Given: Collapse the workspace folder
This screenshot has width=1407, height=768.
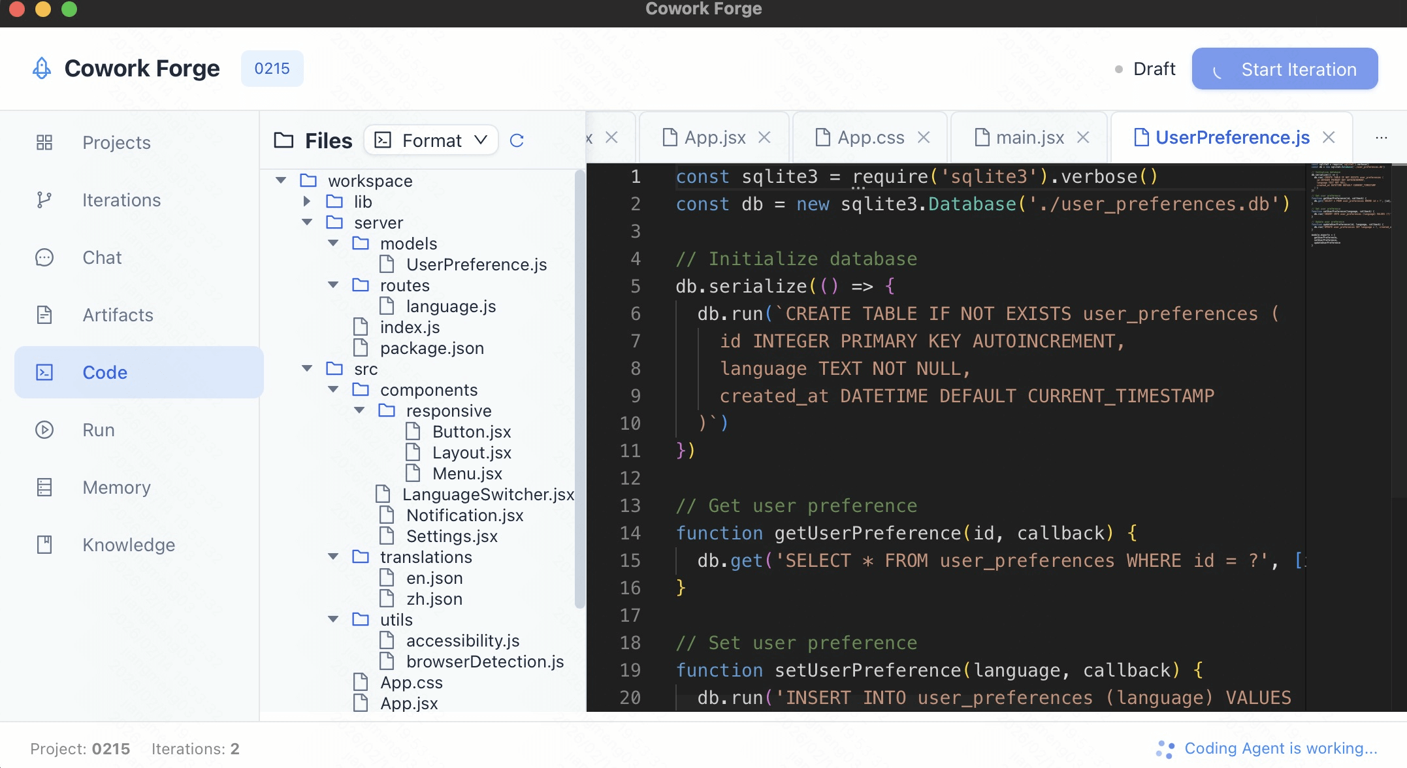Looking at the screenshot, I should pyautogui.click(x=282, y=180).
